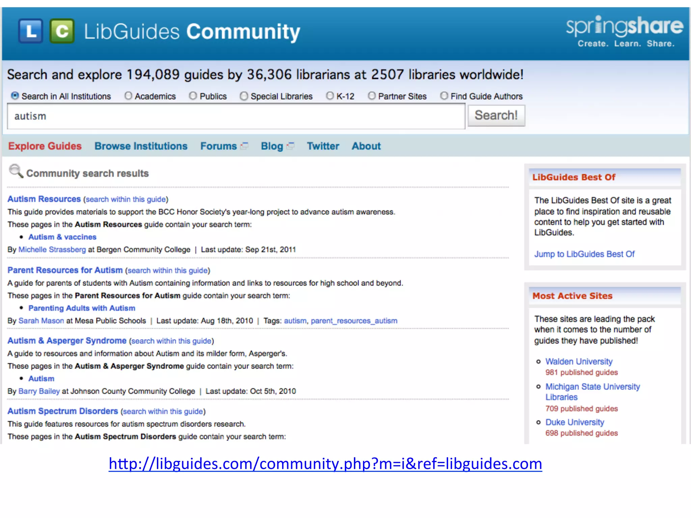Open the Explore Guides tab
Screen dimensions: 691x518
pyautogui.click(x=45, y=146)
